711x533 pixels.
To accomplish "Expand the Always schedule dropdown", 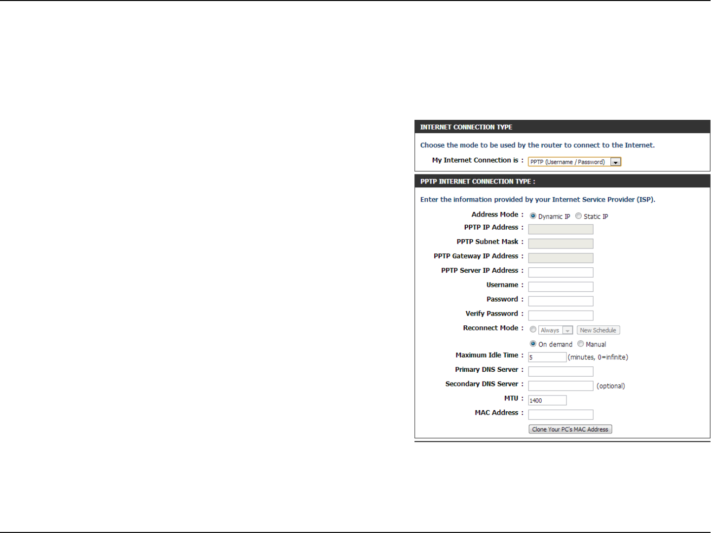I will (x=556, y=330).
